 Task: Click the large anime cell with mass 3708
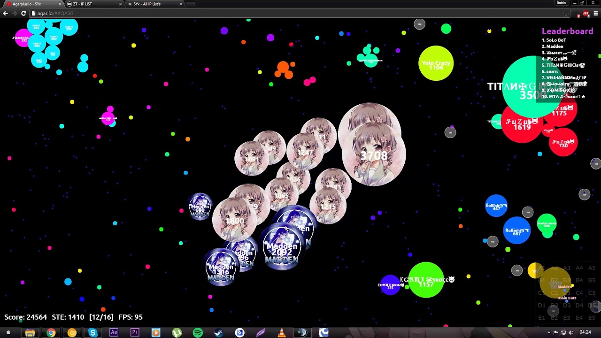[374, 155]
